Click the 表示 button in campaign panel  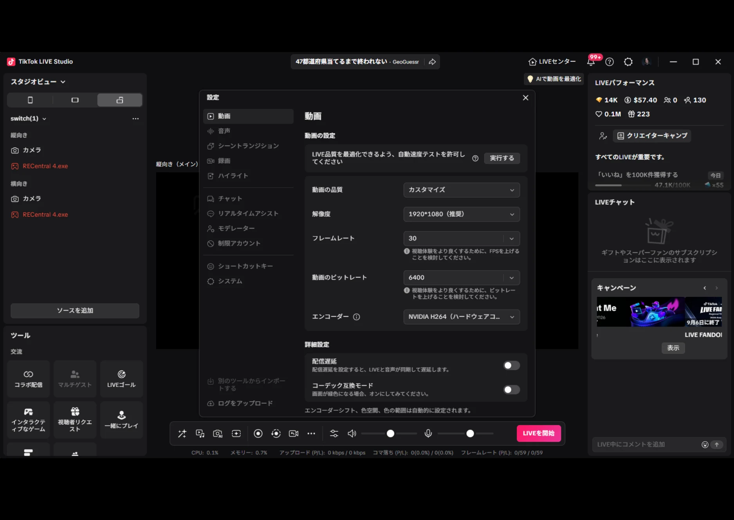673,348
